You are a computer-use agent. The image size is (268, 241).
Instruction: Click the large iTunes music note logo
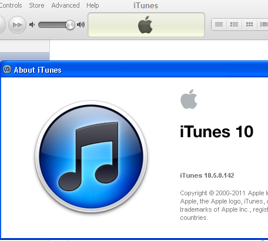coord(91,157)
